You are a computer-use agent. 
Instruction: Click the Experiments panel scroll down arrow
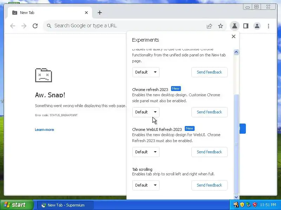tap(236, 197)
